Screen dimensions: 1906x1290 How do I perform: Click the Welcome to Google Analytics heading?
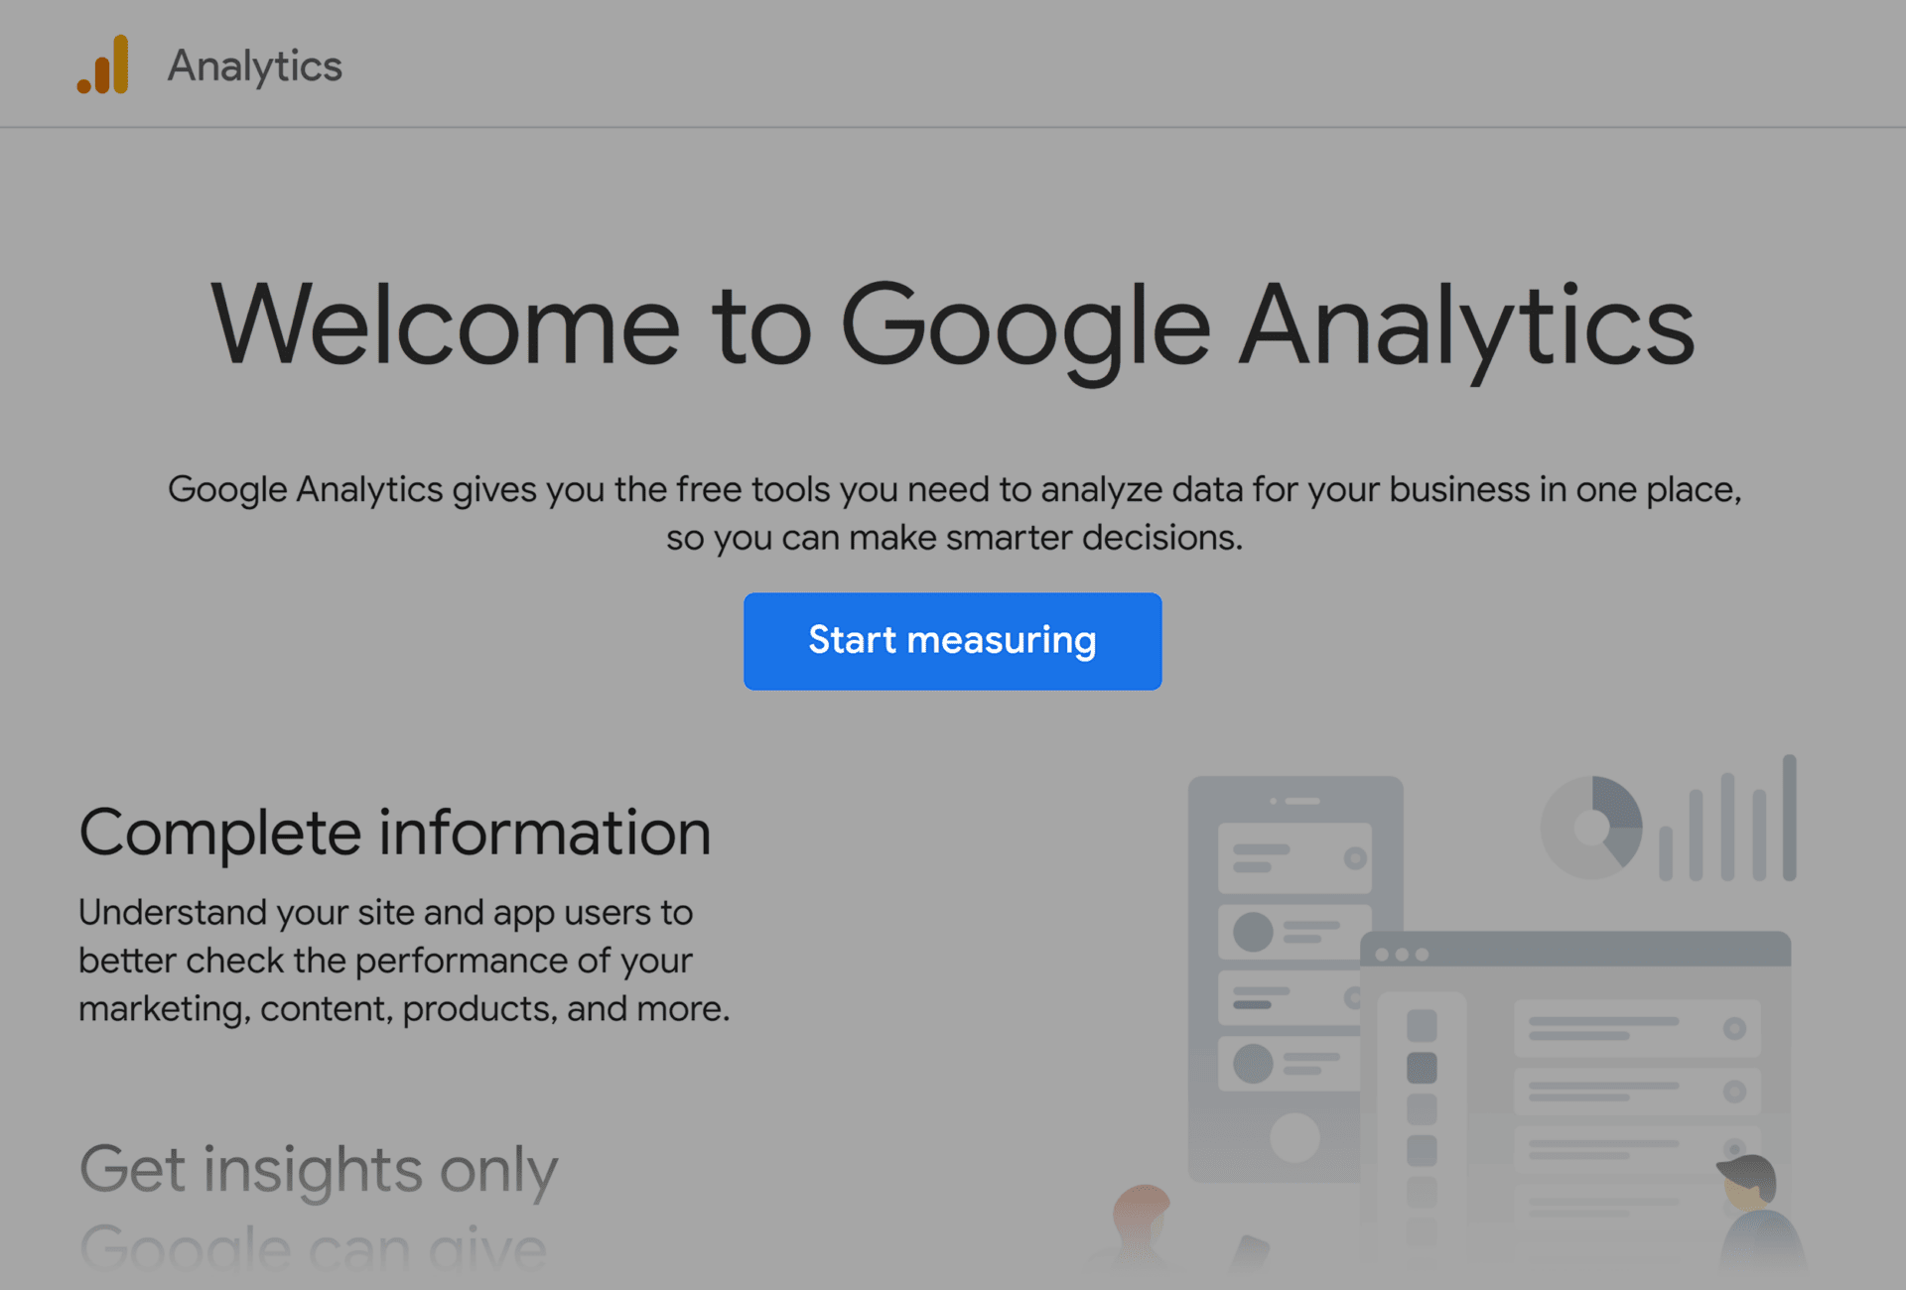point(952,325)
